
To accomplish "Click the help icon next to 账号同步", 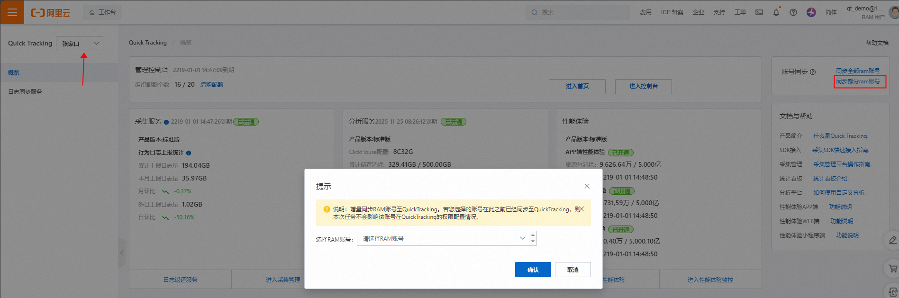I will pos(813,72).
